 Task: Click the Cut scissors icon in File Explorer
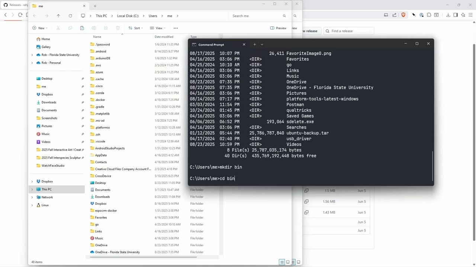58,28
